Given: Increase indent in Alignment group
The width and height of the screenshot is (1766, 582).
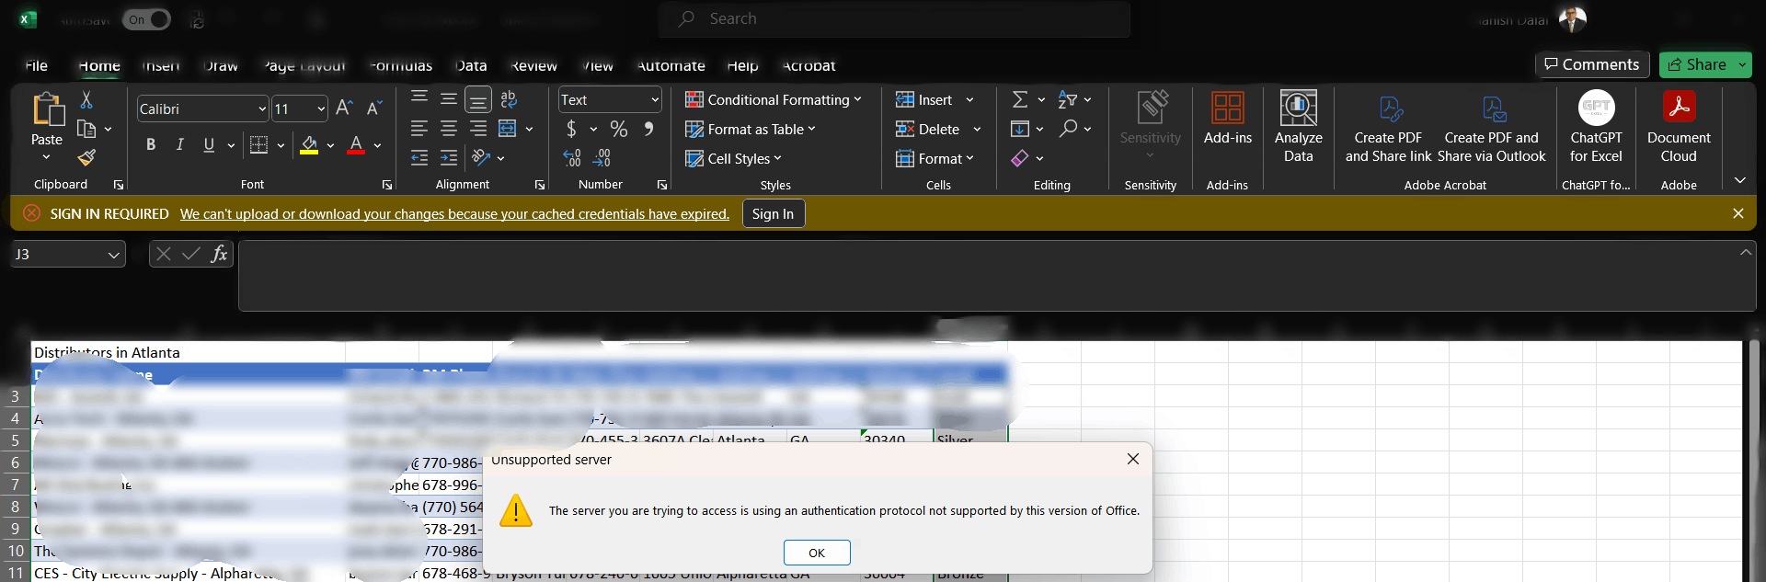Looking at the screenshot, I should (x=449, y=158).
